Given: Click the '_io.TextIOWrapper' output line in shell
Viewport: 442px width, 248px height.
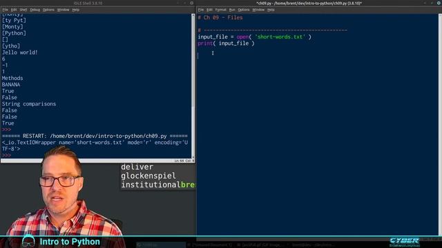Looking at the screenshot, I should coord(95,145).
